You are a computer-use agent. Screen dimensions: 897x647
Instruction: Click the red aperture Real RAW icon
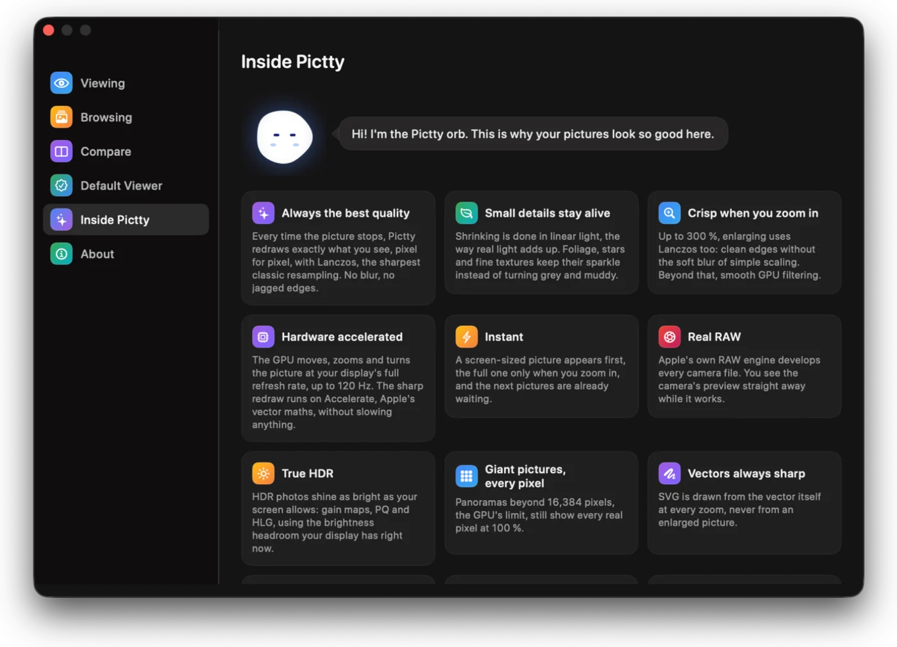[670, 337]
